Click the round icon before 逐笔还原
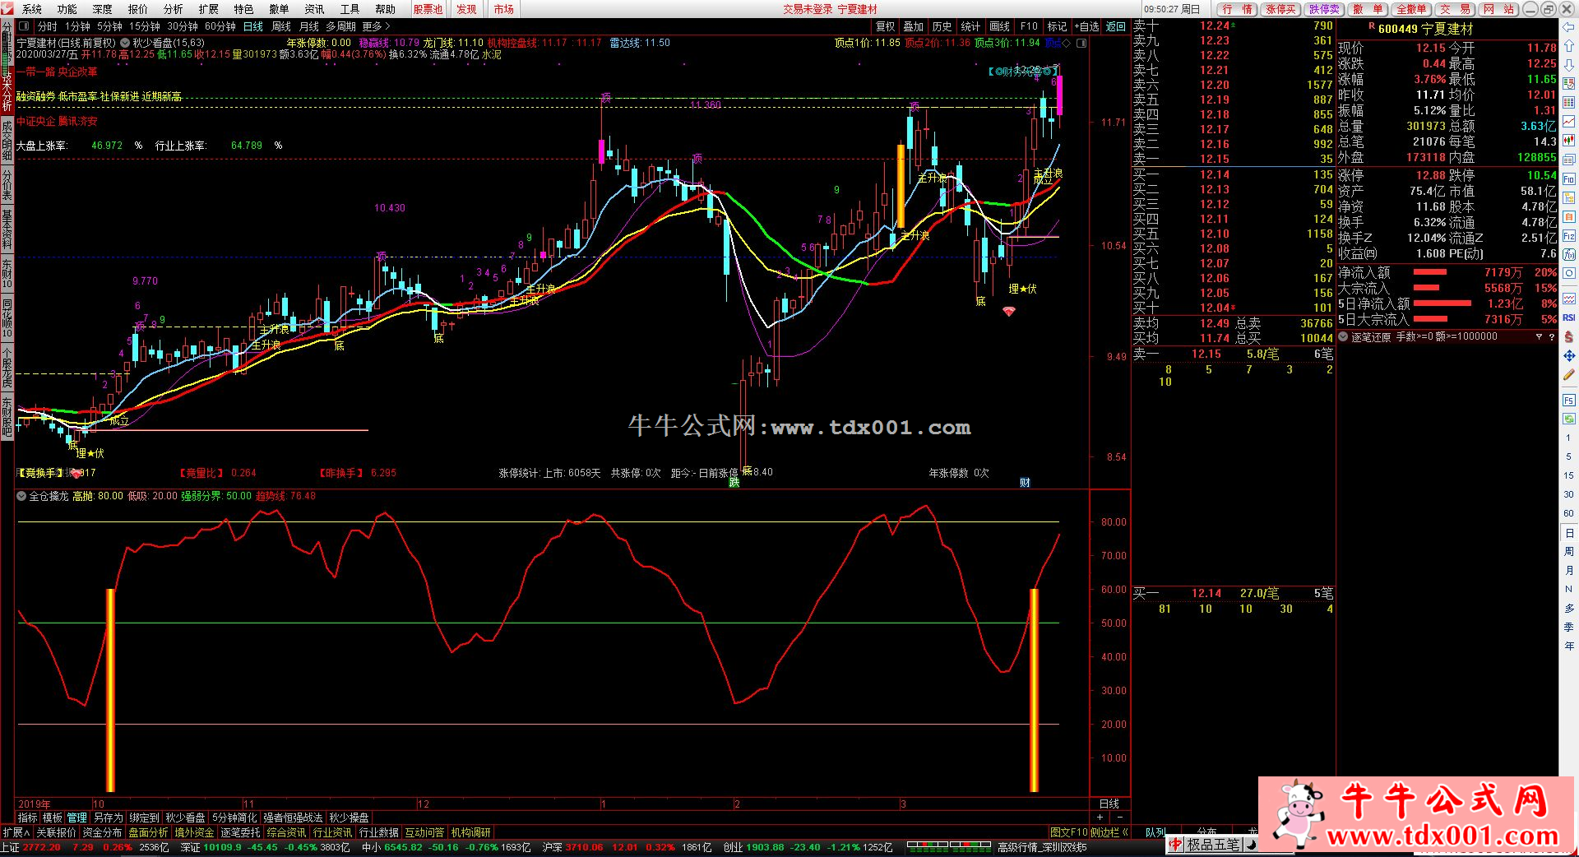 click(x=1343, y=337)
